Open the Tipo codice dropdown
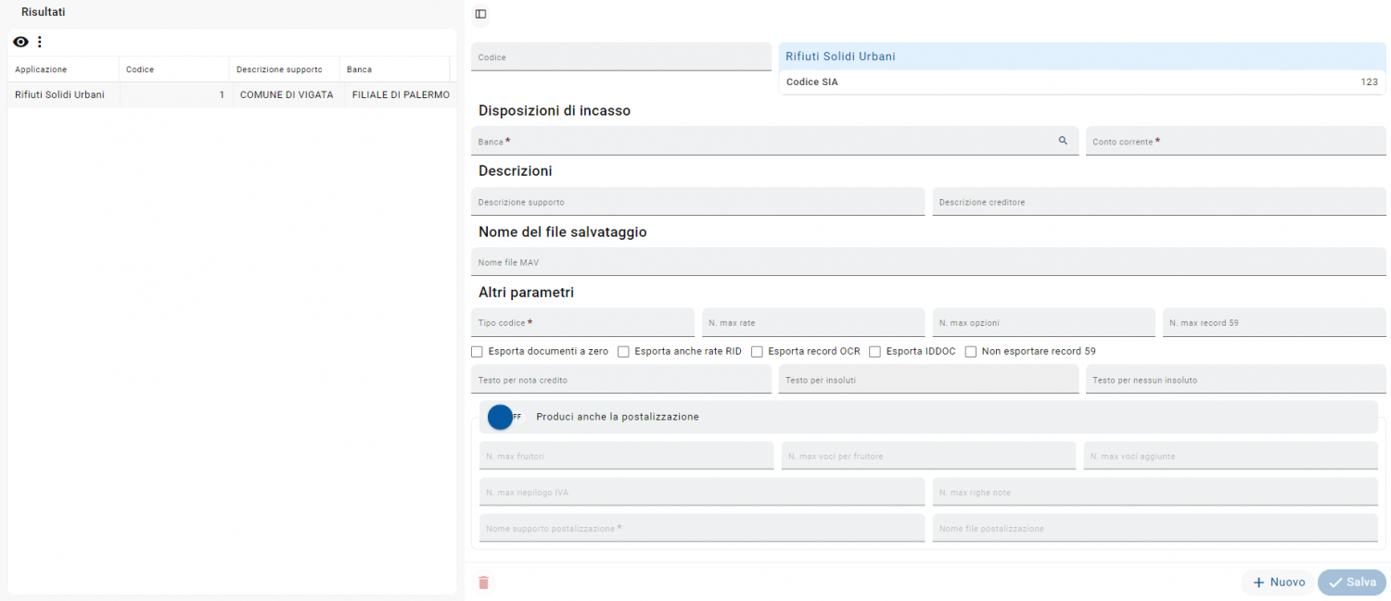The image size is (1391, 601). (x=582, y=323)
